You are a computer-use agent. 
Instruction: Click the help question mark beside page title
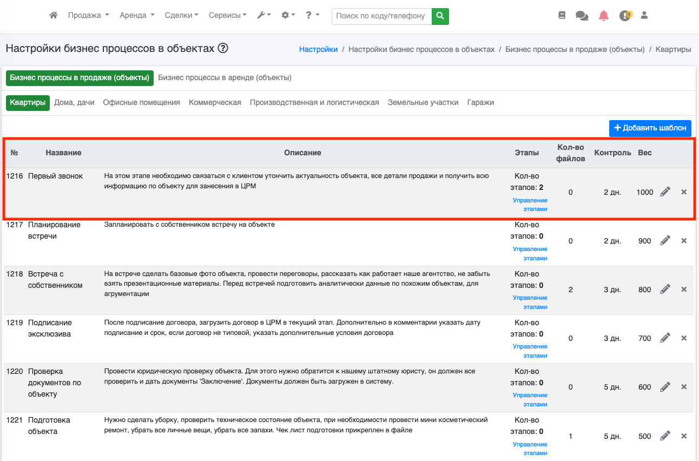(x=223, y=48)
